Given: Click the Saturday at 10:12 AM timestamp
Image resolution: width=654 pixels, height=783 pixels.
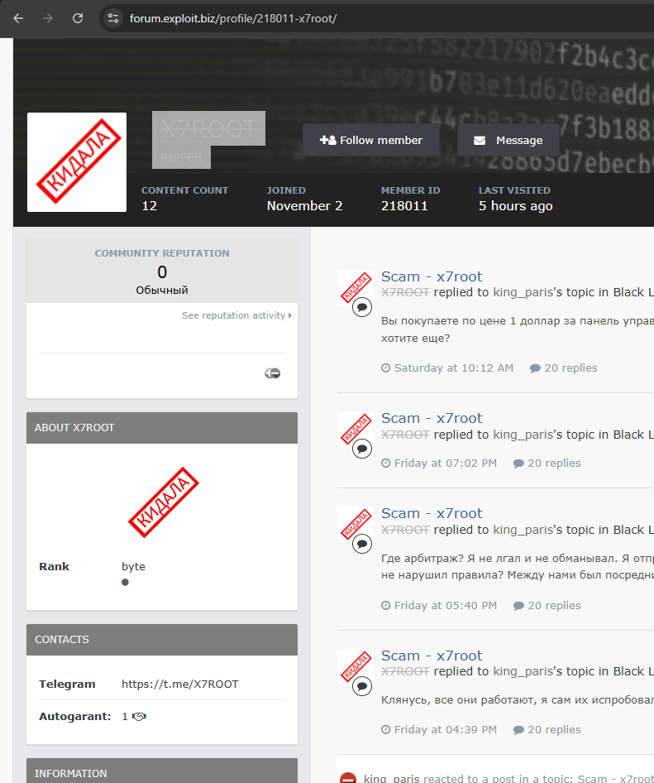Looking at the screenshot, I should pos(453,368).
